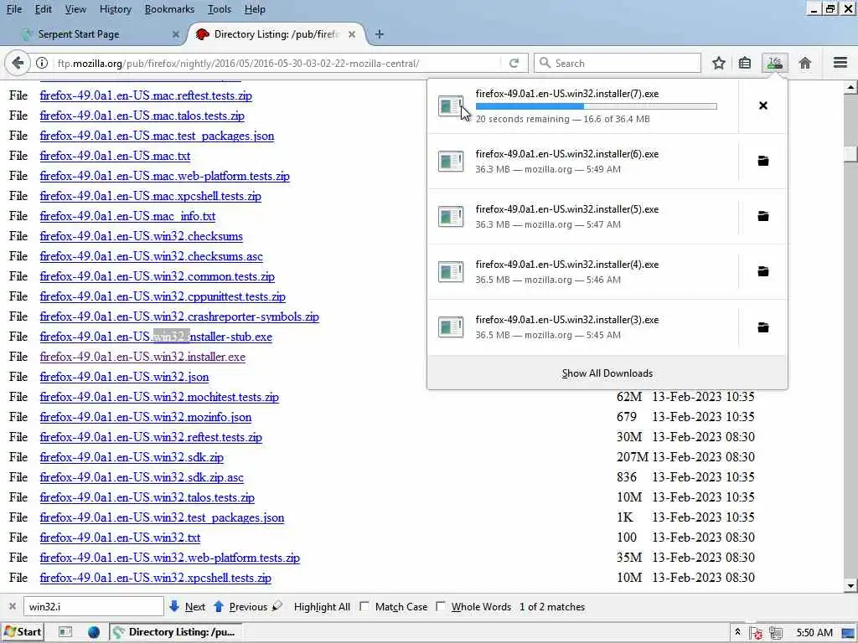Click the installer(6).exe file icon
Screen dimensions: 858x643
tap(451, 162)
